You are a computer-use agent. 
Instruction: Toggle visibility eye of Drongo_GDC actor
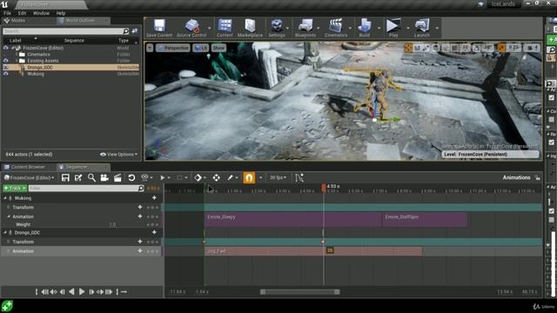pos(6,67)
